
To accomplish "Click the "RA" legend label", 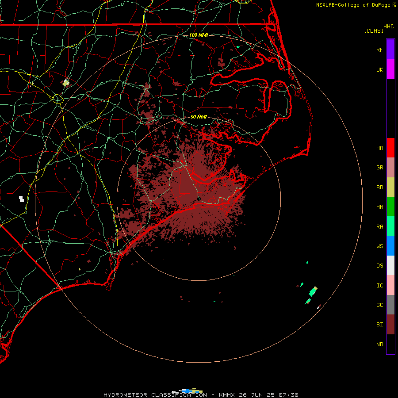I will 379,227.
